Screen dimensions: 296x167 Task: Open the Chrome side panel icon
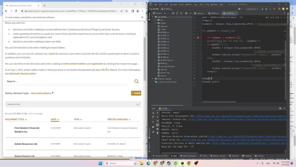click(133, 11)
